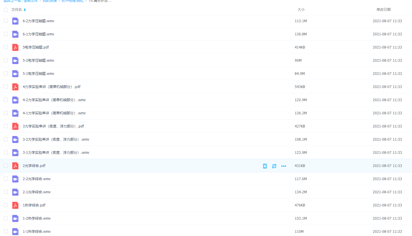Sort files by the 修改日期 column header

pyautogui.click(x=383, y=10)
